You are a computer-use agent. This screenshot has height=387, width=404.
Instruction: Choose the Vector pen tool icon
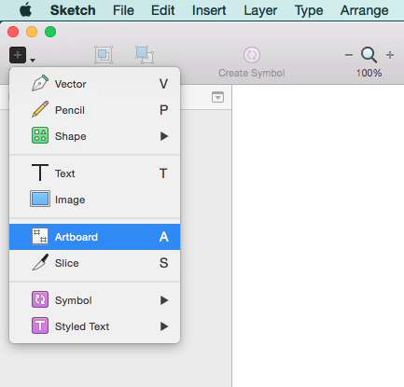(x=40, y=83)
